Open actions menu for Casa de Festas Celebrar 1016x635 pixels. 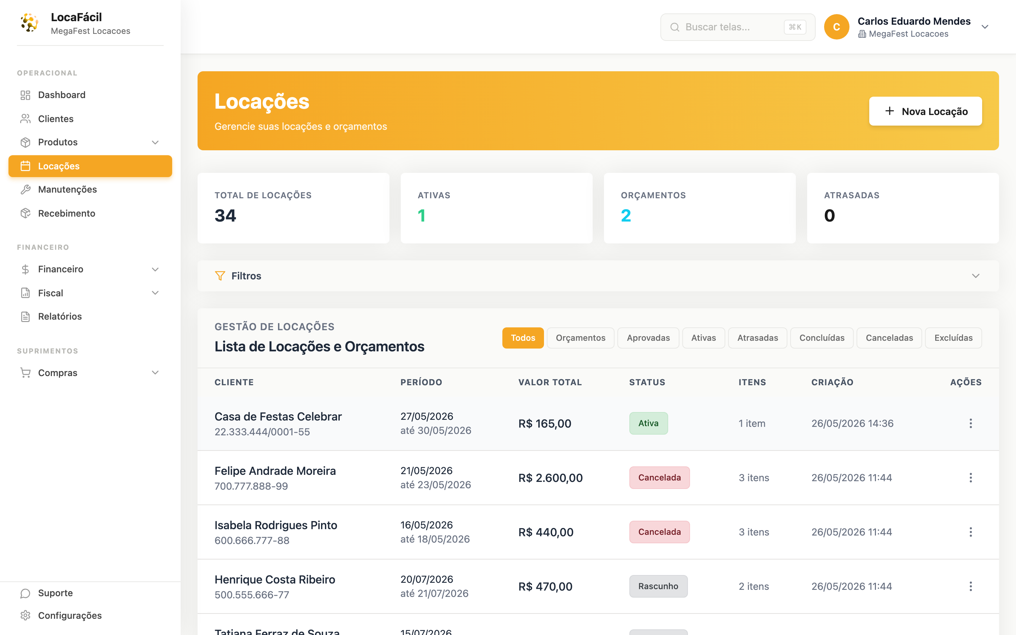click(970, 423)
